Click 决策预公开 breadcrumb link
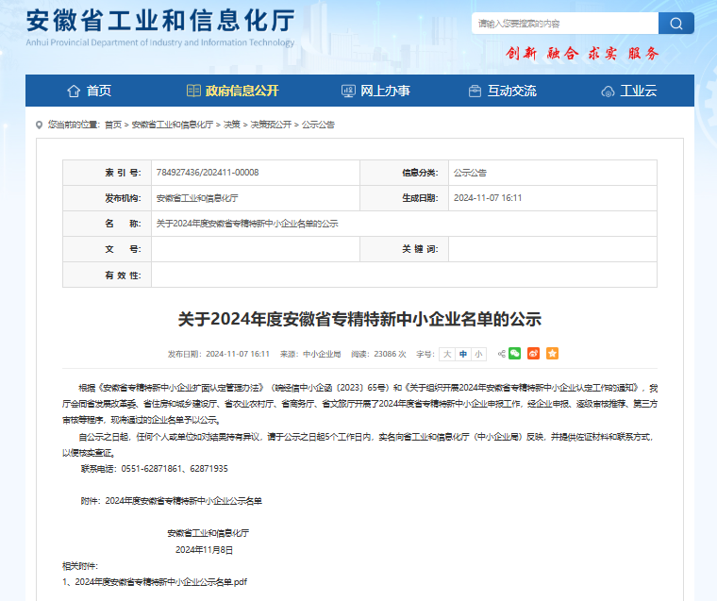The height and width of the screenshot is (601, 717). point(272,125)
